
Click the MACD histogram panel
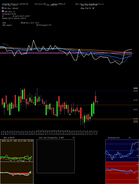17,173
